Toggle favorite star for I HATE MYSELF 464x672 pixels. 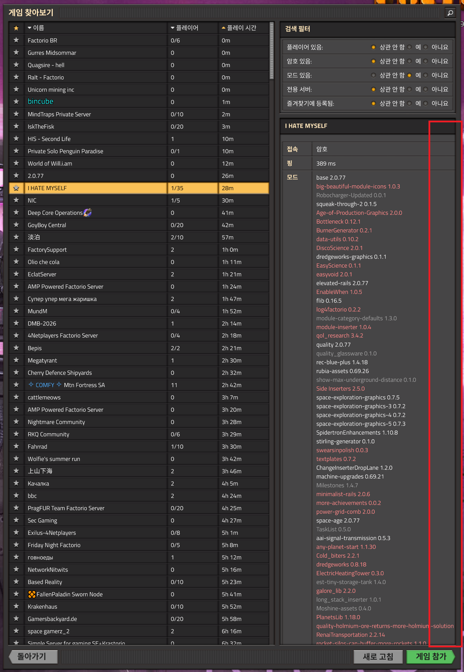point(16,188)
